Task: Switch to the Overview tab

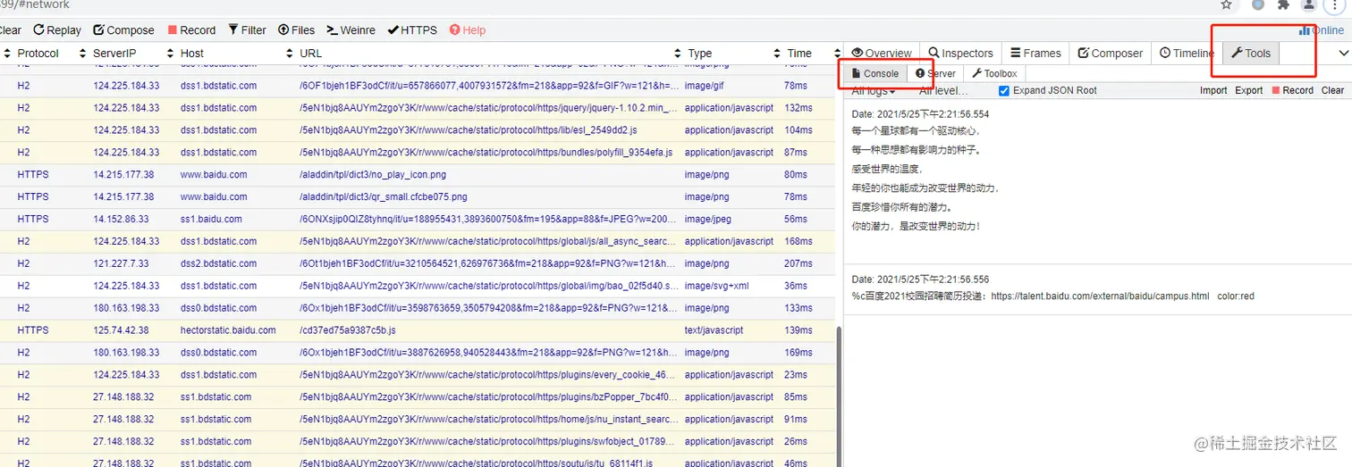Action: [882, 54]
